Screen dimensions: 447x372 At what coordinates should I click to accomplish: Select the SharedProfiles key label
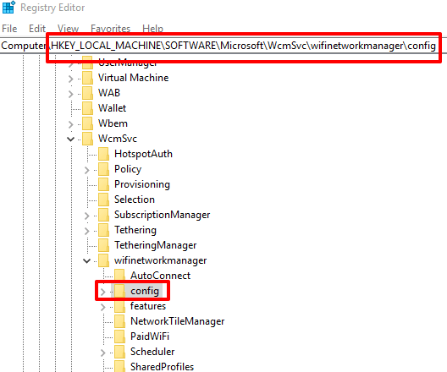(162, 367)
